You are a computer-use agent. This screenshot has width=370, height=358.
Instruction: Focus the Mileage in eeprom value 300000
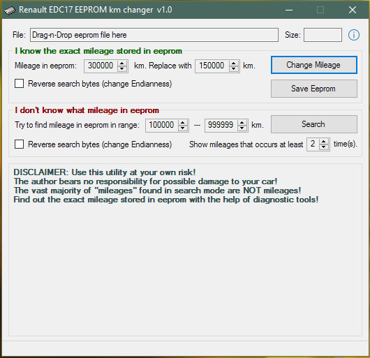(101, 66)
